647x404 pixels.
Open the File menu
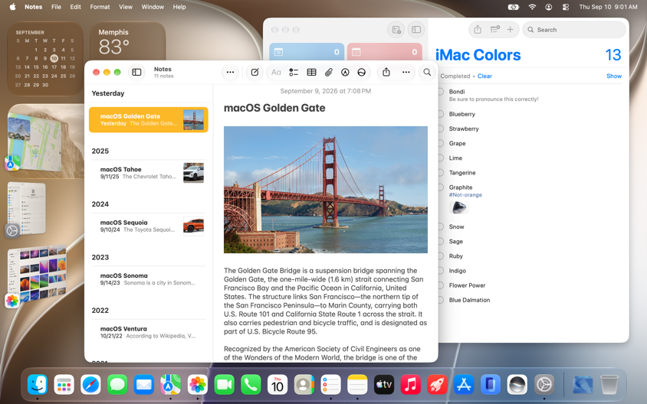(x=56, y=7)
